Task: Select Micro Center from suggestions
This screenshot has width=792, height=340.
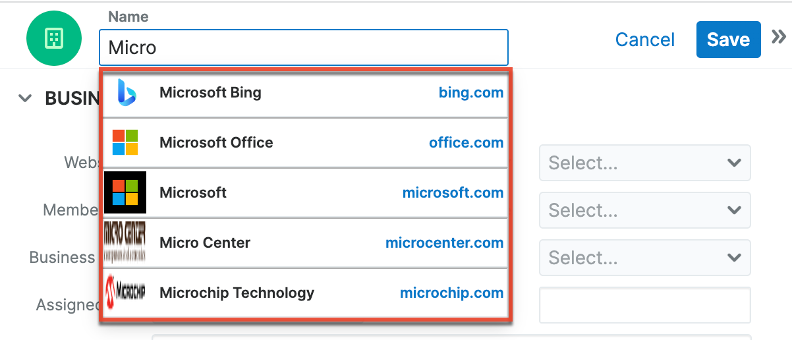Action: [205, 242]
